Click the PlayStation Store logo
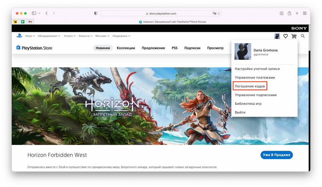The image size is (322, 187). tap(34, 48)
